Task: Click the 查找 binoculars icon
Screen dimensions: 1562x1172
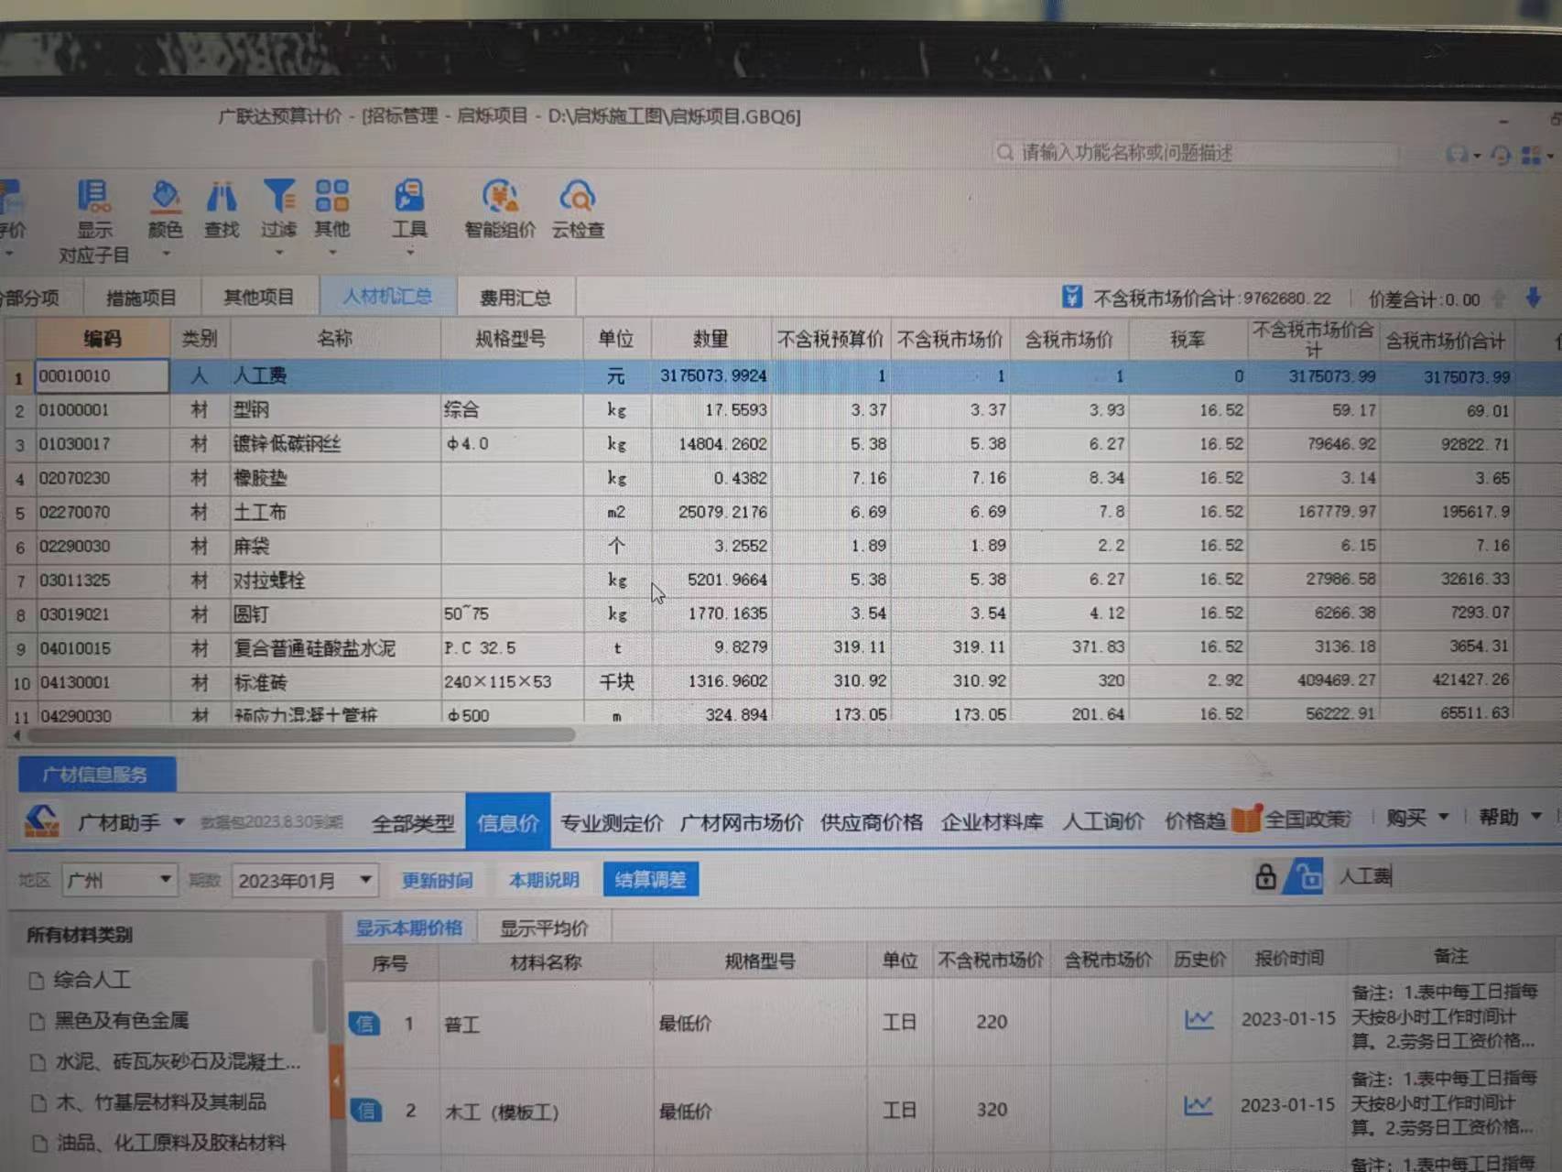Action: [x=222, y=196]
